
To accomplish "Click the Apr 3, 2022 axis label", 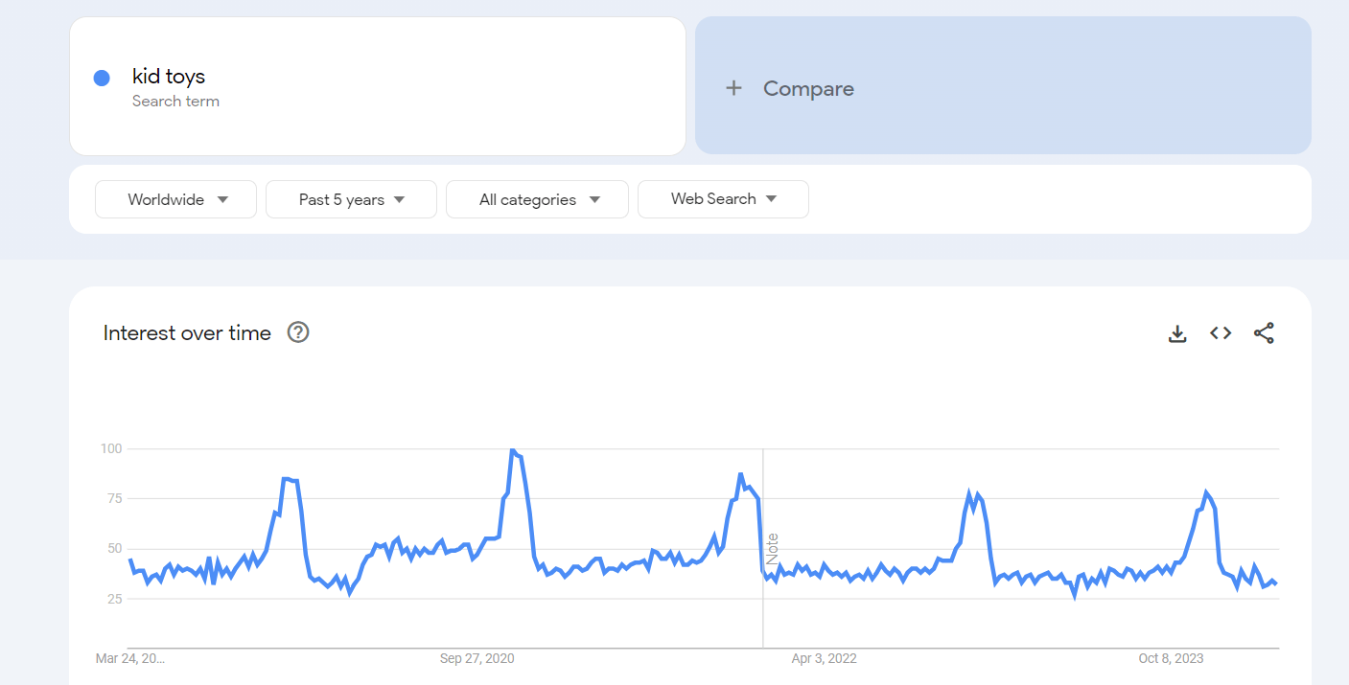I will coord(825,658).
